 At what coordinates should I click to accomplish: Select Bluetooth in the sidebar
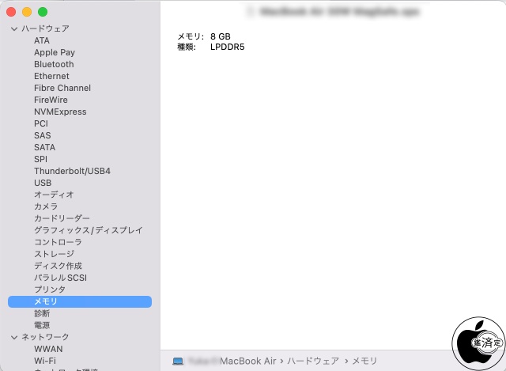(54, 64)
